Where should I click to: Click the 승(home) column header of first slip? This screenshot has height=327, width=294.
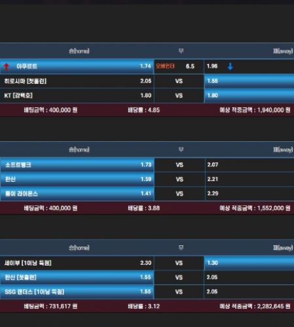(79, 51)
